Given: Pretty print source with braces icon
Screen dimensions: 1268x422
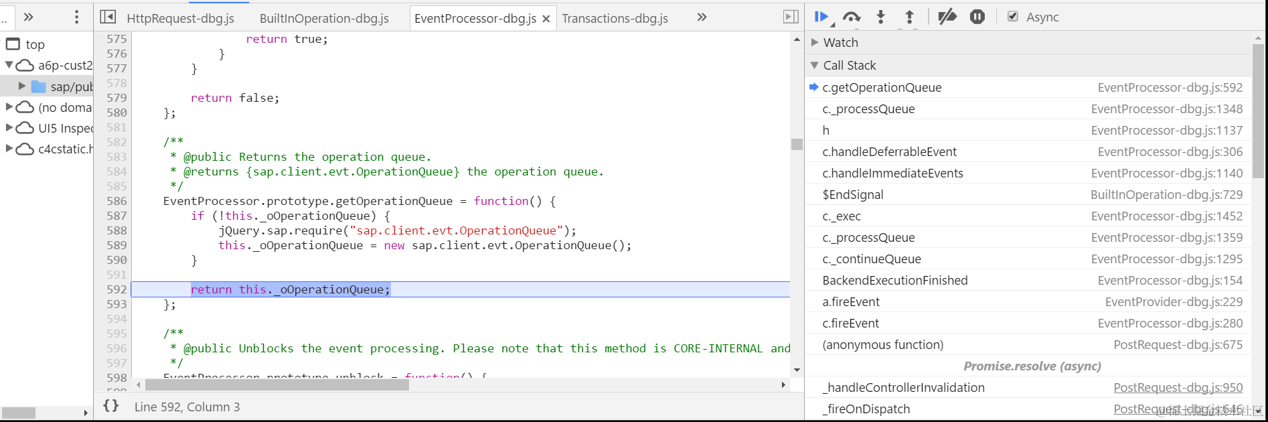Looking at the screenshot, I should pos(111,406).
